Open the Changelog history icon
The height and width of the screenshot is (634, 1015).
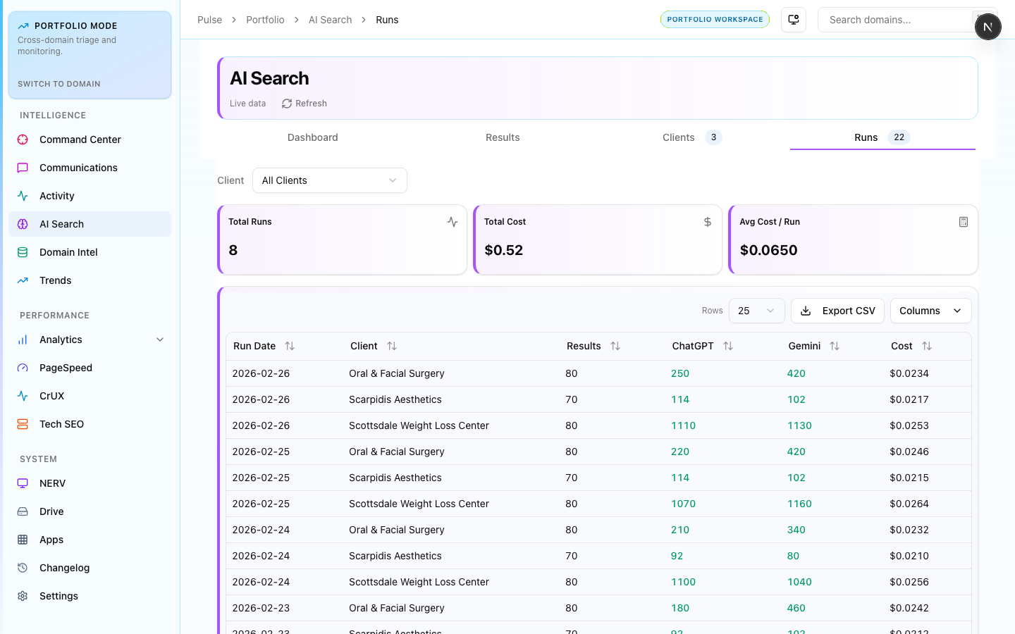(x=23, y=568)
